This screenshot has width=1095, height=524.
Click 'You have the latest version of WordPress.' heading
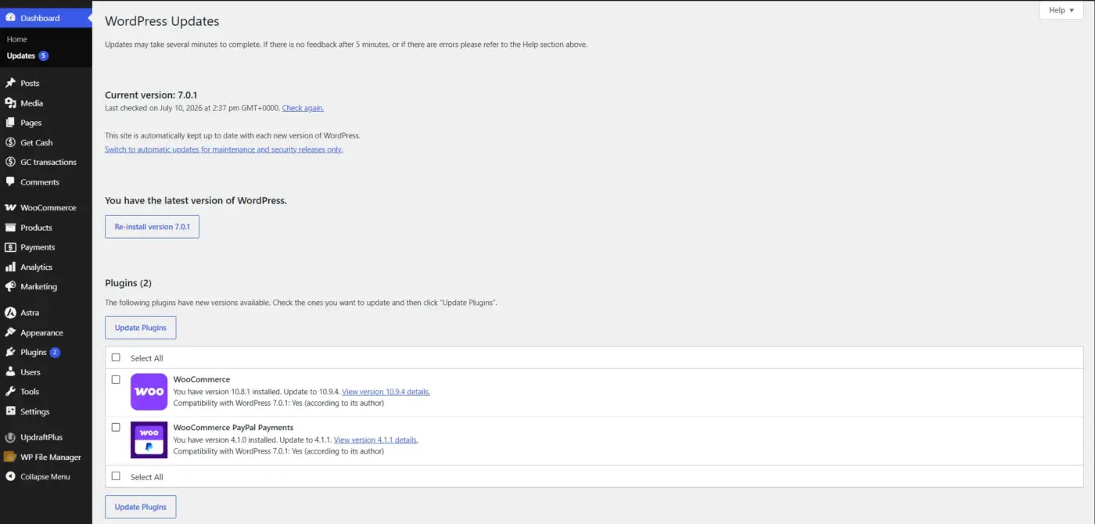196,200
